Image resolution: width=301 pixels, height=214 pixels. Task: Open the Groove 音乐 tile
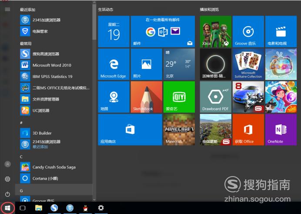point(248,31)
